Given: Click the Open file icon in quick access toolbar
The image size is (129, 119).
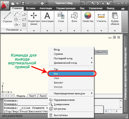Looking at the screenshot, I should tap(18, 4).
